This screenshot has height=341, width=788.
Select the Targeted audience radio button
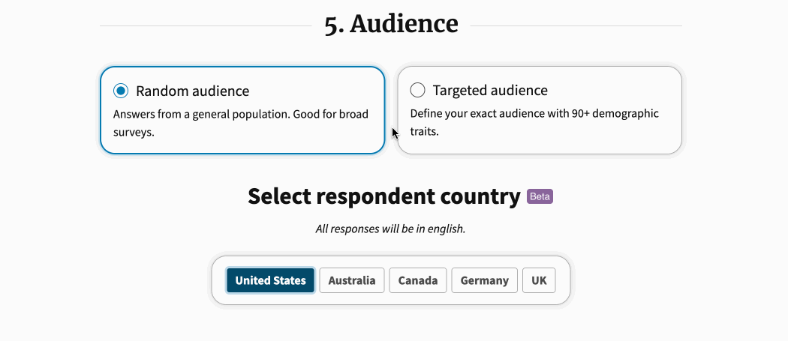(418, 91)
